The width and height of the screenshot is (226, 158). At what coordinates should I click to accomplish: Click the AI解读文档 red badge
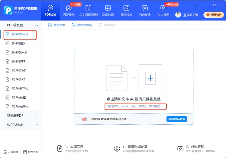[x=171, y=5]
